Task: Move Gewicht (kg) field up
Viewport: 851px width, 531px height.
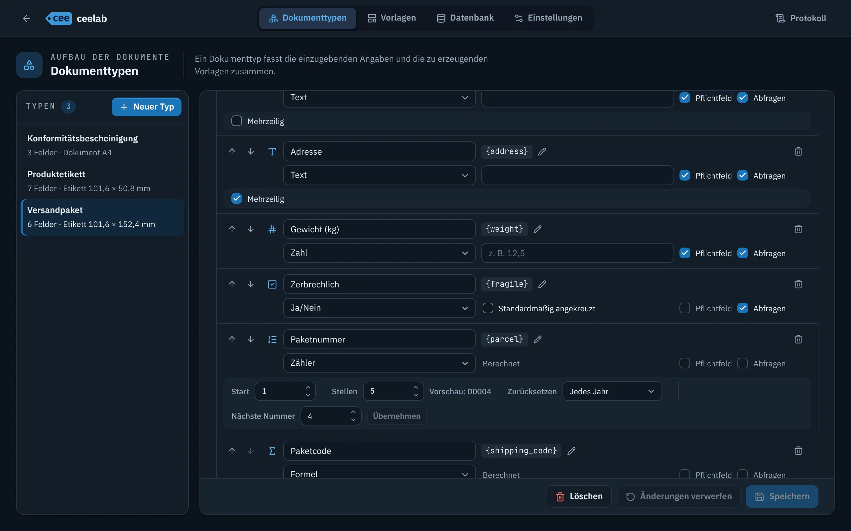Action: pyautogui.click(x=232, y=229)
